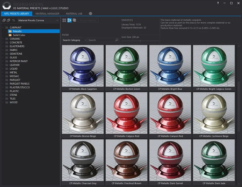Switch to MTL PRESETS LIBRARY tab
Viewport: 242px width, 187px height.
point(17,14)
